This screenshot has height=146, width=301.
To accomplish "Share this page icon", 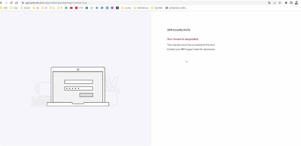I will click(274, 3).
